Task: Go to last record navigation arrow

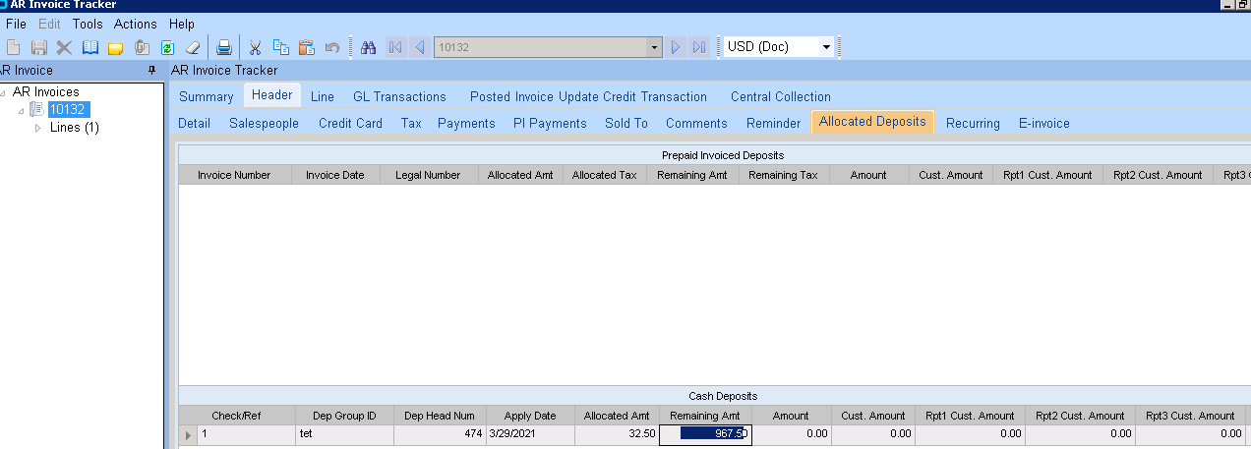Action: 699,47
